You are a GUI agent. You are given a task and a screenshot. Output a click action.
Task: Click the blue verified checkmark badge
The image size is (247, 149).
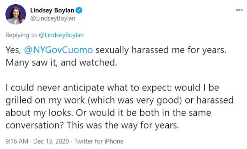79,11
